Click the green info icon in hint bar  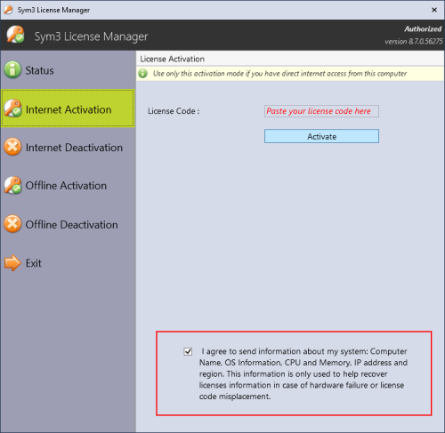[143, 73]
